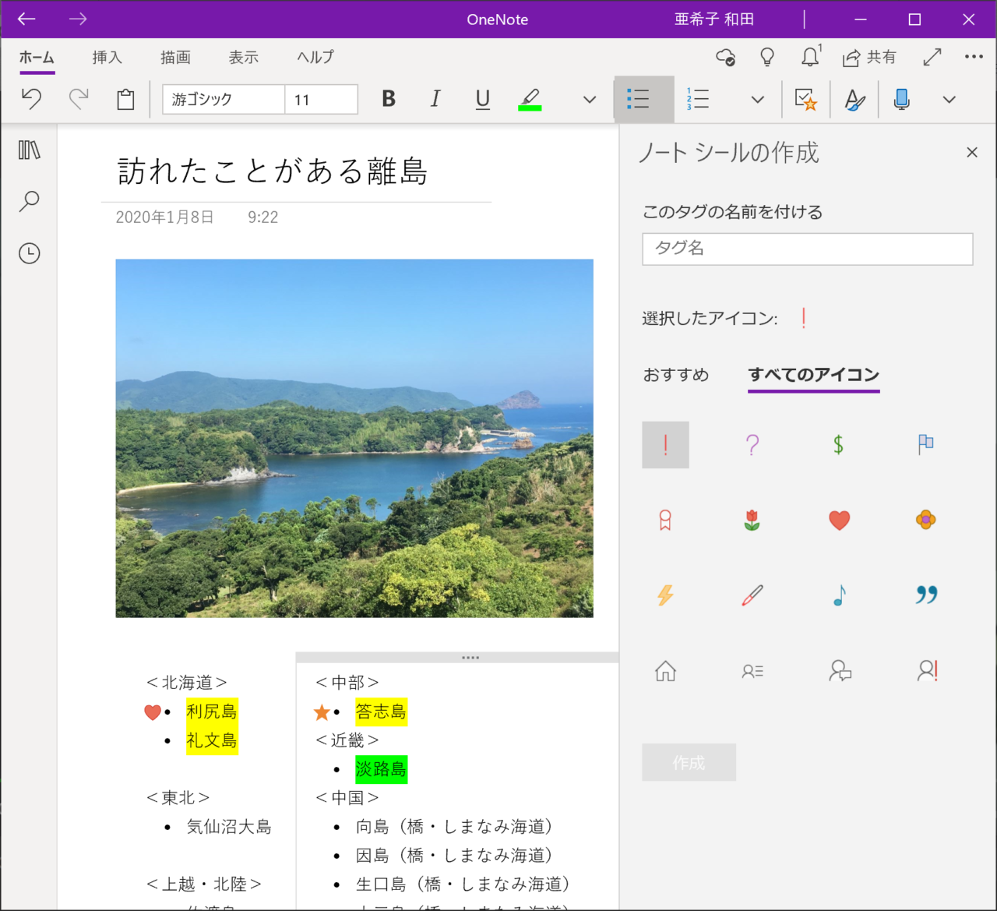The height and width of the screenshot is (911, 997).
Task: Choose the lightning bolt tag icon
Action: pos(665,595)
